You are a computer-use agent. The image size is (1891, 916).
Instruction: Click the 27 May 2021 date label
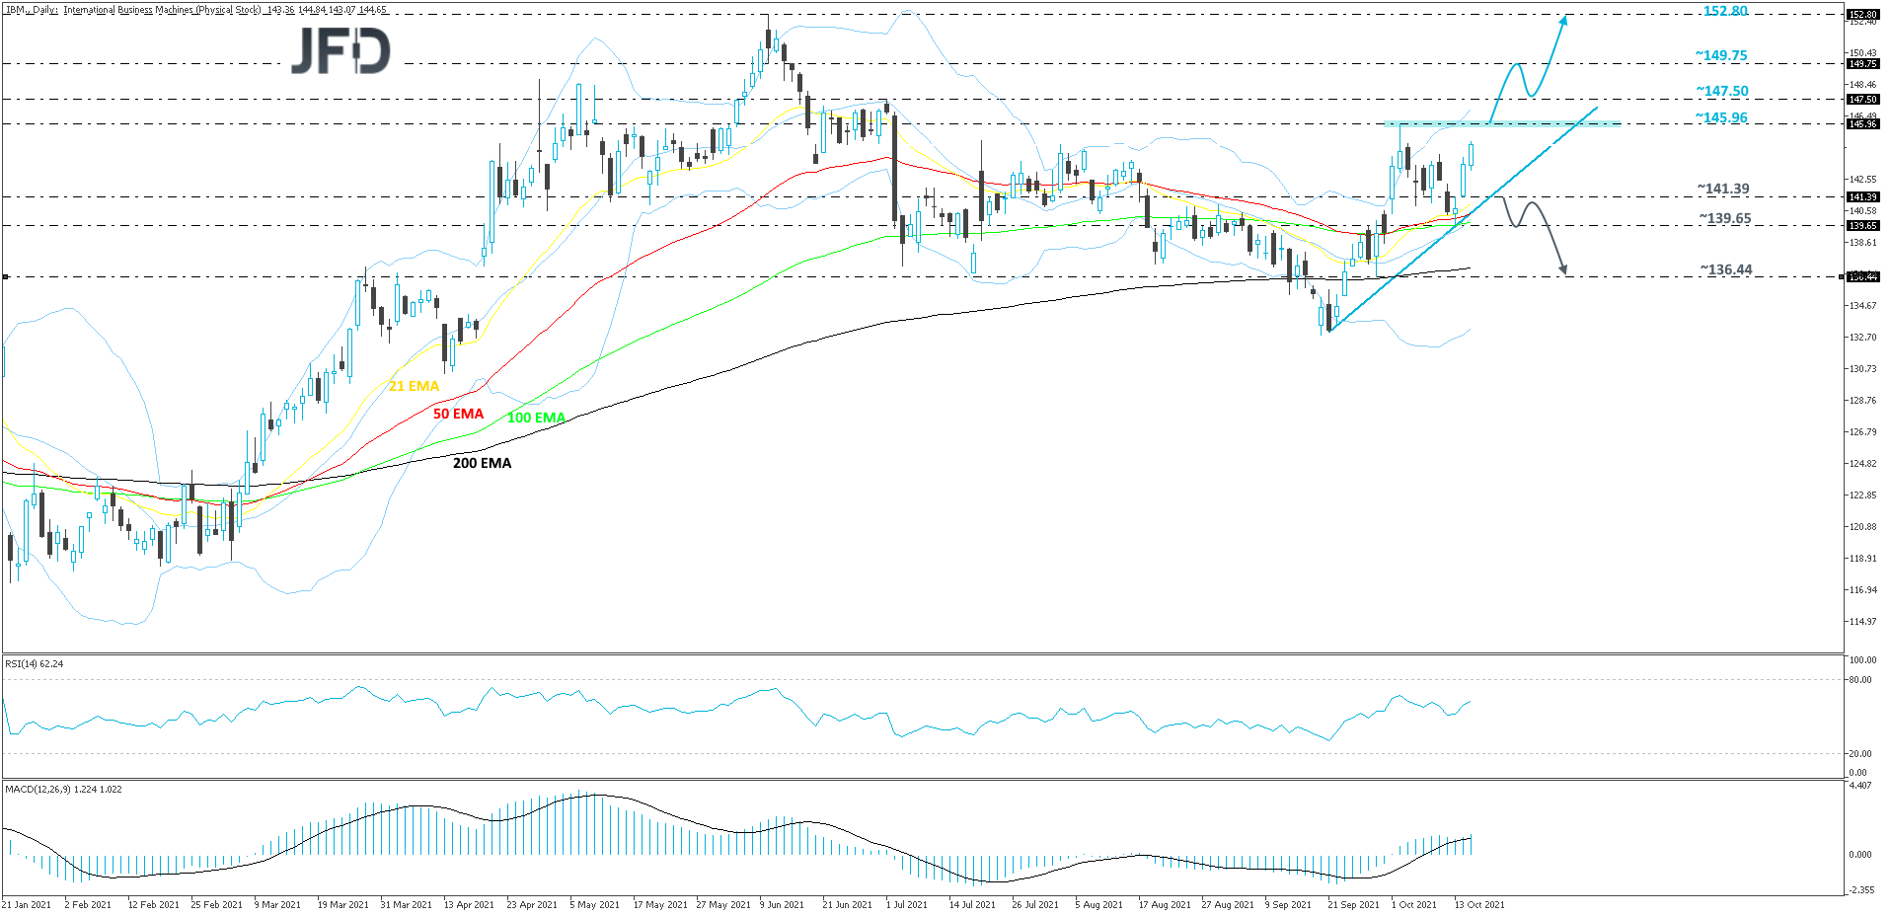[721, 905]
